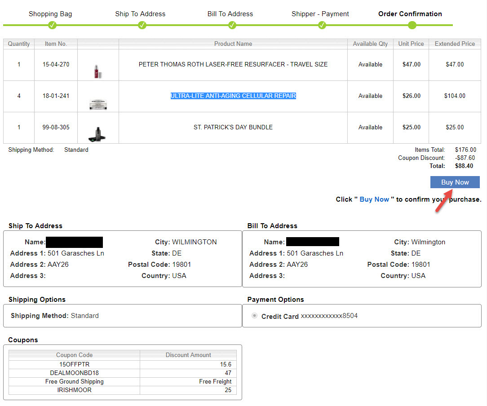Click product name PETER THOMAS ROTH LASER-FREE RESURFACER
Image resolution: width=487 pixels, height=406 pixels.
(233, 64)
